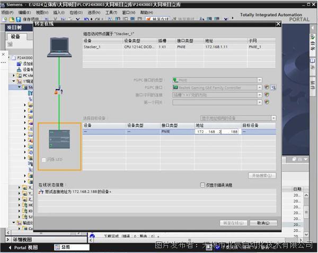318x253 pixels.
Task: Expand the 详细视图 panel arrow
Action: [8, 240]
